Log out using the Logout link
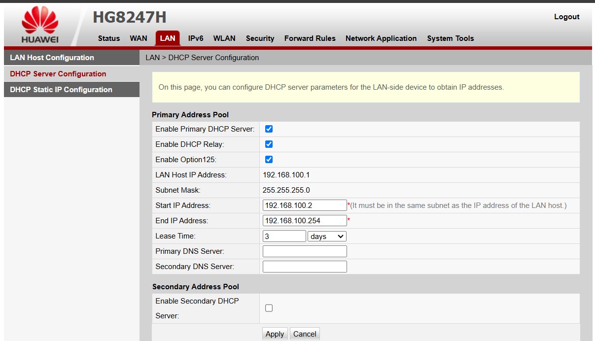The image size is (595, 341). click(x=566, y=17)
